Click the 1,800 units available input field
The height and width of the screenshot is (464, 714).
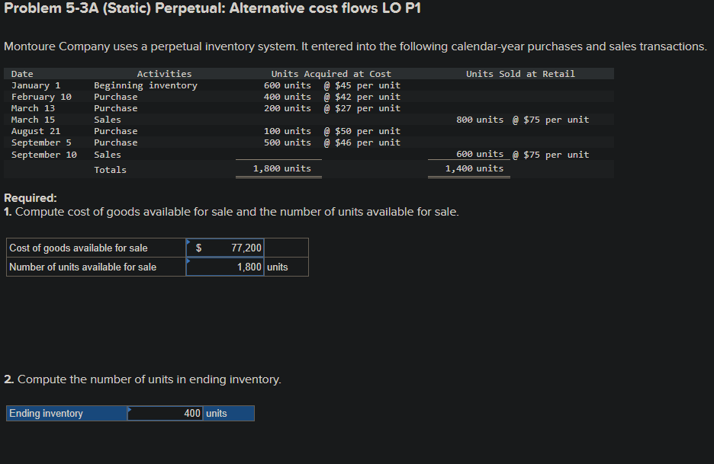click(229, 267)
